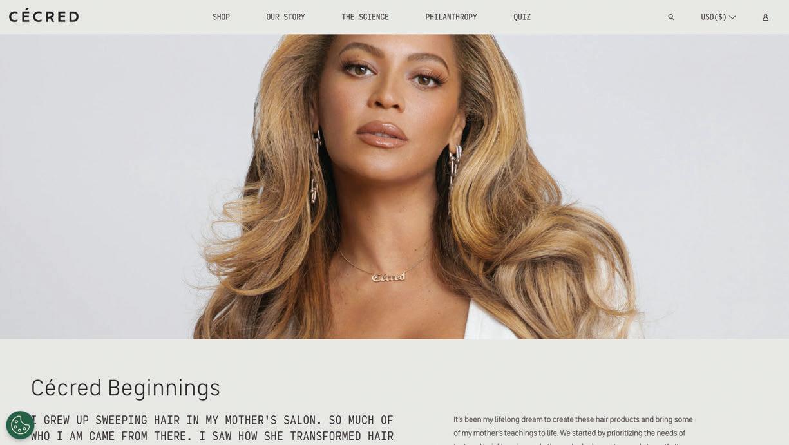789x445 pixels.
Task: Click the Cécred Beginnings heading
Action: [x=126, y=388]
